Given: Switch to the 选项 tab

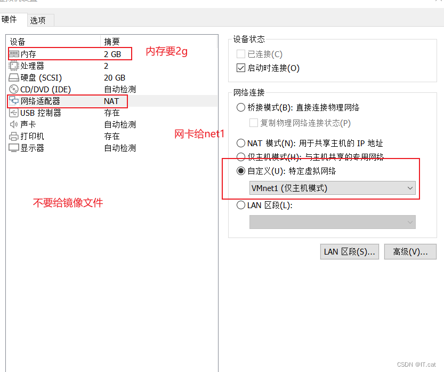Looking at the screenshot, I should click(41, 20).
